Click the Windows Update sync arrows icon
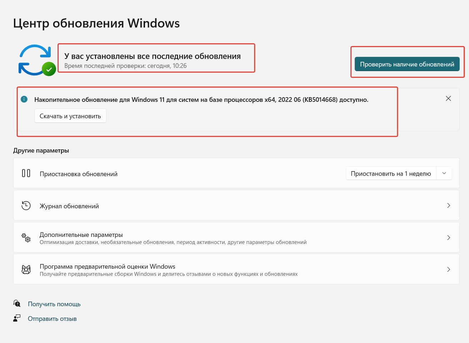Image resolution: width=469 pixels, height=343 pixels. (x=37, y=60)
